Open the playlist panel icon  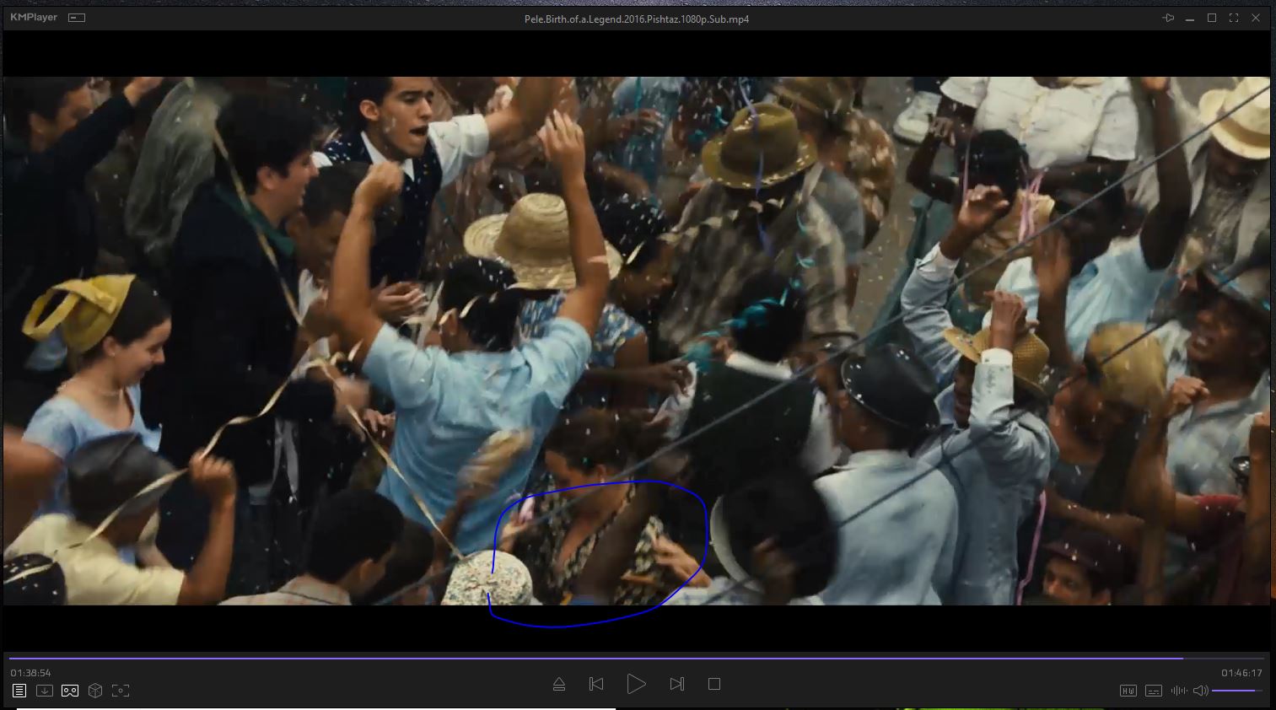point(19,691)
